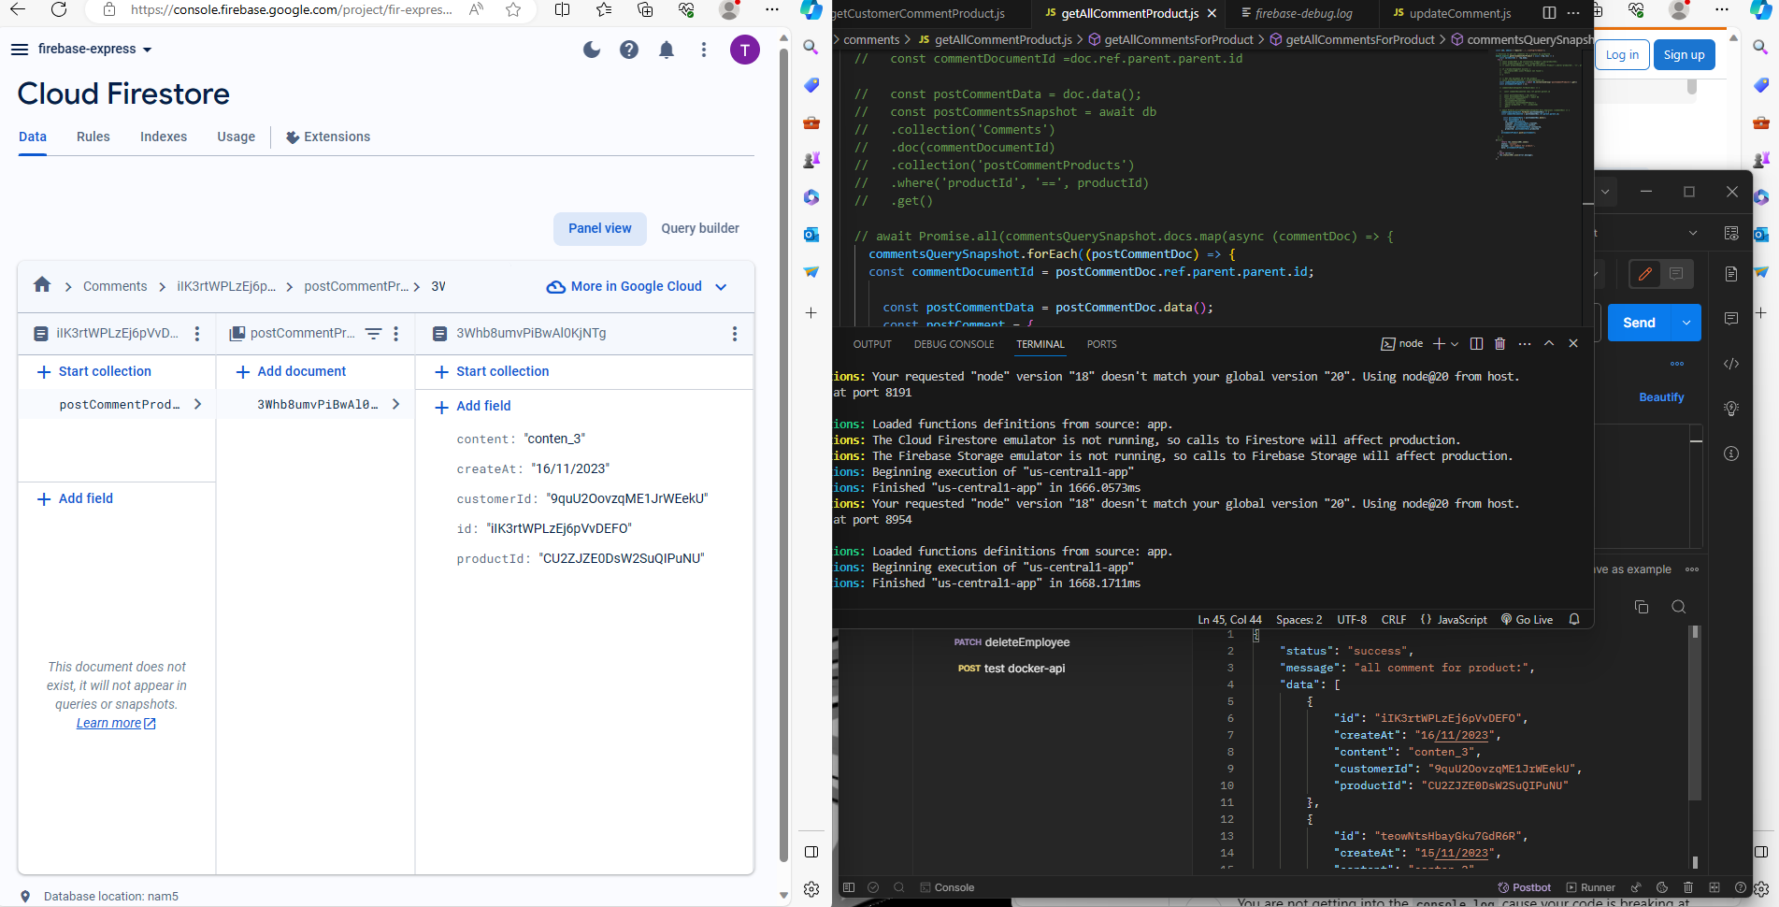The image size is (1779, 907).
Task: Split the terminal panel
Action: point(1476,344)
